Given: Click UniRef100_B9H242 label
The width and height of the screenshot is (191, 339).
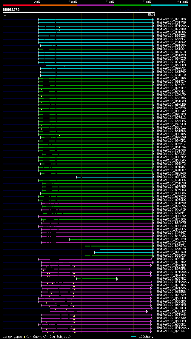Looking at the screenshot, I should point(171,111).
